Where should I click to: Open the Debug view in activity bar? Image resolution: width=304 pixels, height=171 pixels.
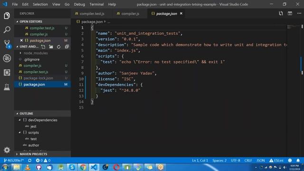coord(7,58)
